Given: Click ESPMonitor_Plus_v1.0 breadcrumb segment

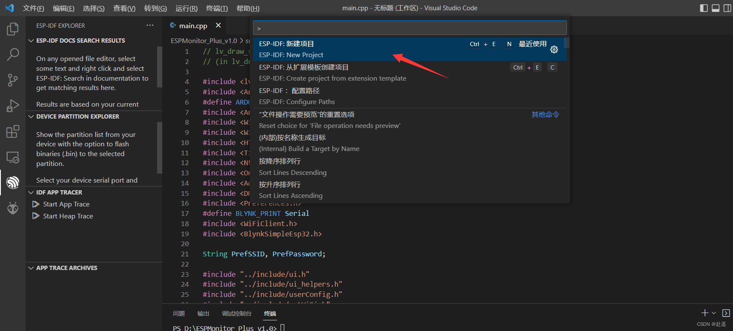Looking at the screenshot, I should pyautogui.click(x=204, y=41).
